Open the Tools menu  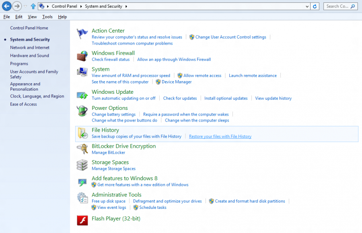pos(47,16)
